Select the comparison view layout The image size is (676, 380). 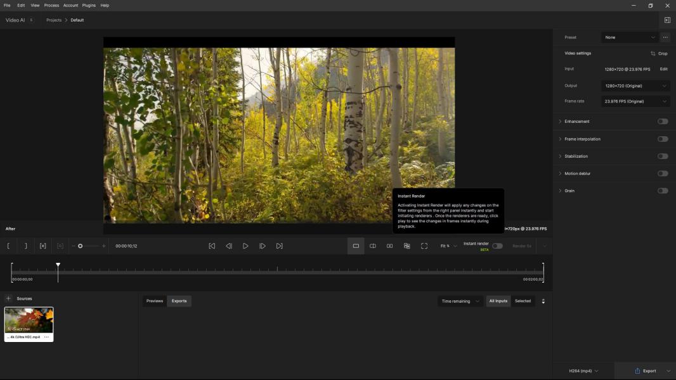406,246
